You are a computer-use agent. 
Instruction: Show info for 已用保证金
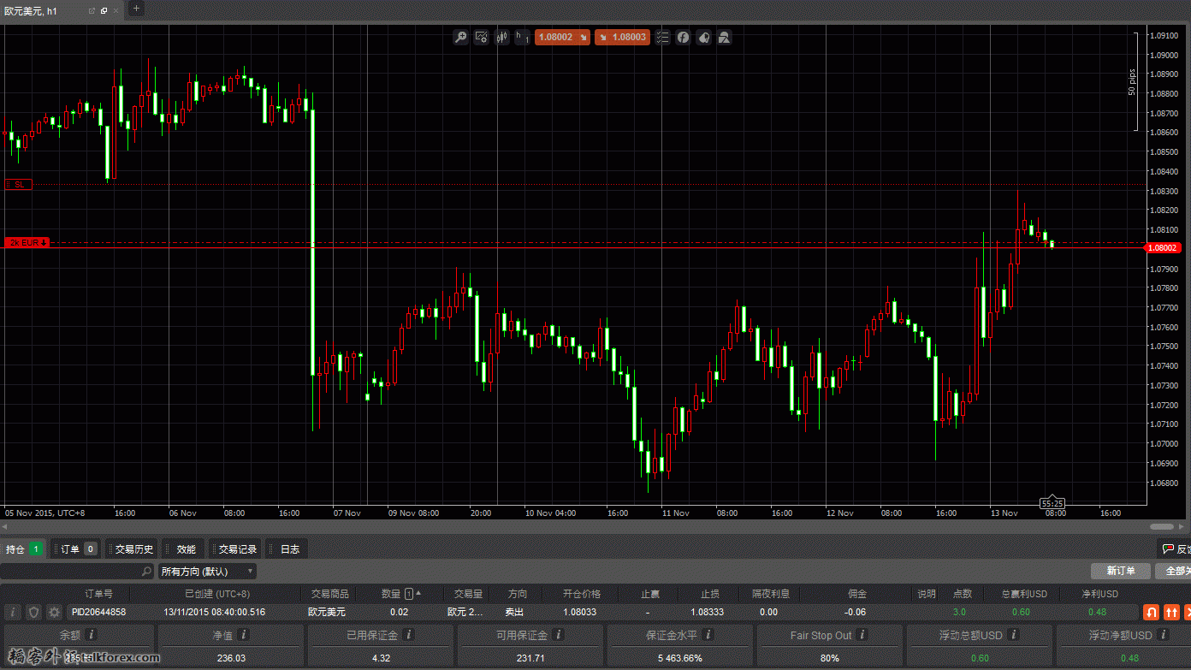tap(409, 635)
